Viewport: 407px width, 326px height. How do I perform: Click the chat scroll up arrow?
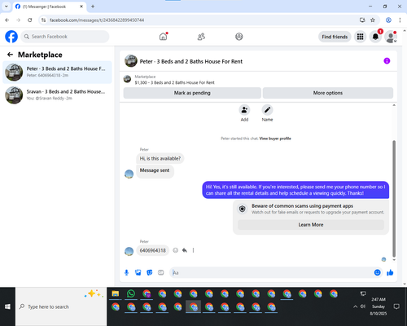[394, 105]
